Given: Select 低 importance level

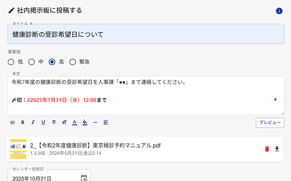Looking at the screenshot, I should click(11, 62).
